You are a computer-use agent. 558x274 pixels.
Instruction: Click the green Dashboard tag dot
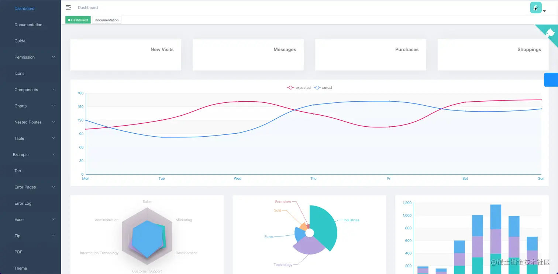(x=69, y=20)
